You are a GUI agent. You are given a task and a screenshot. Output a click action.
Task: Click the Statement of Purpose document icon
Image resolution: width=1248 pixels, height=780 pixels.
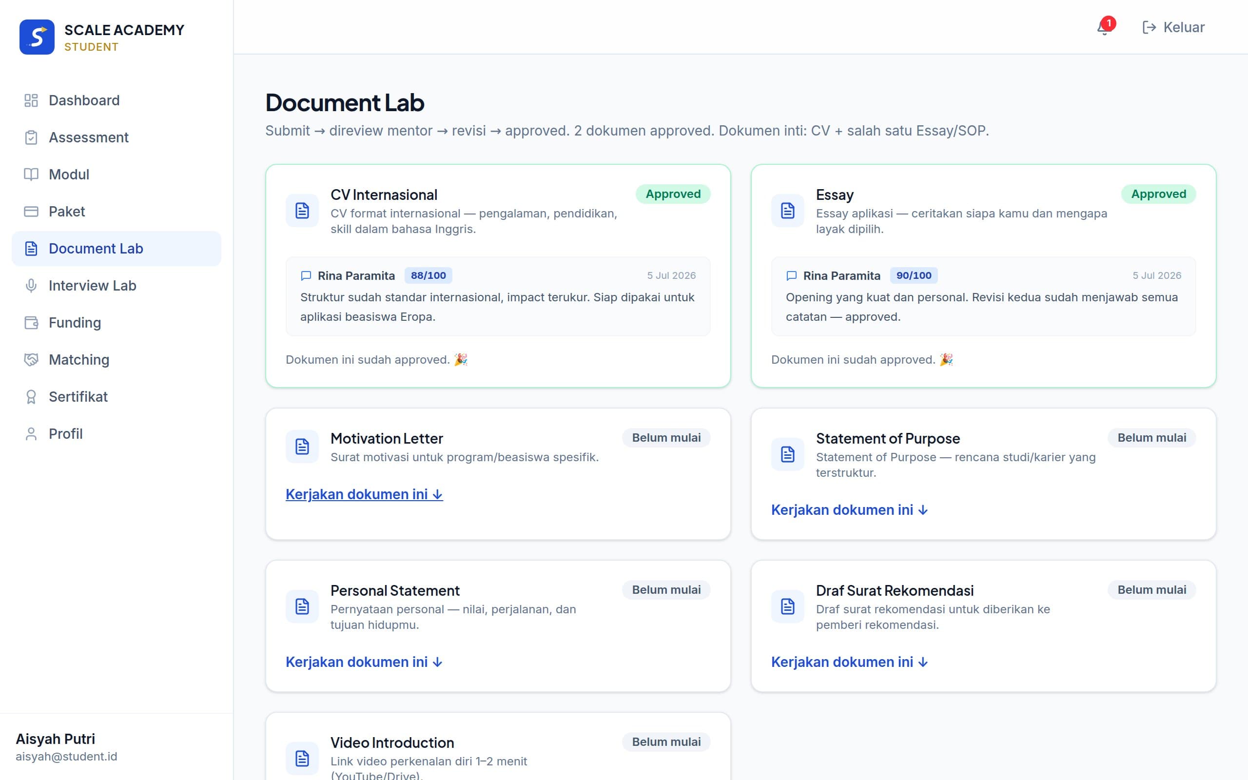[787, 454]
